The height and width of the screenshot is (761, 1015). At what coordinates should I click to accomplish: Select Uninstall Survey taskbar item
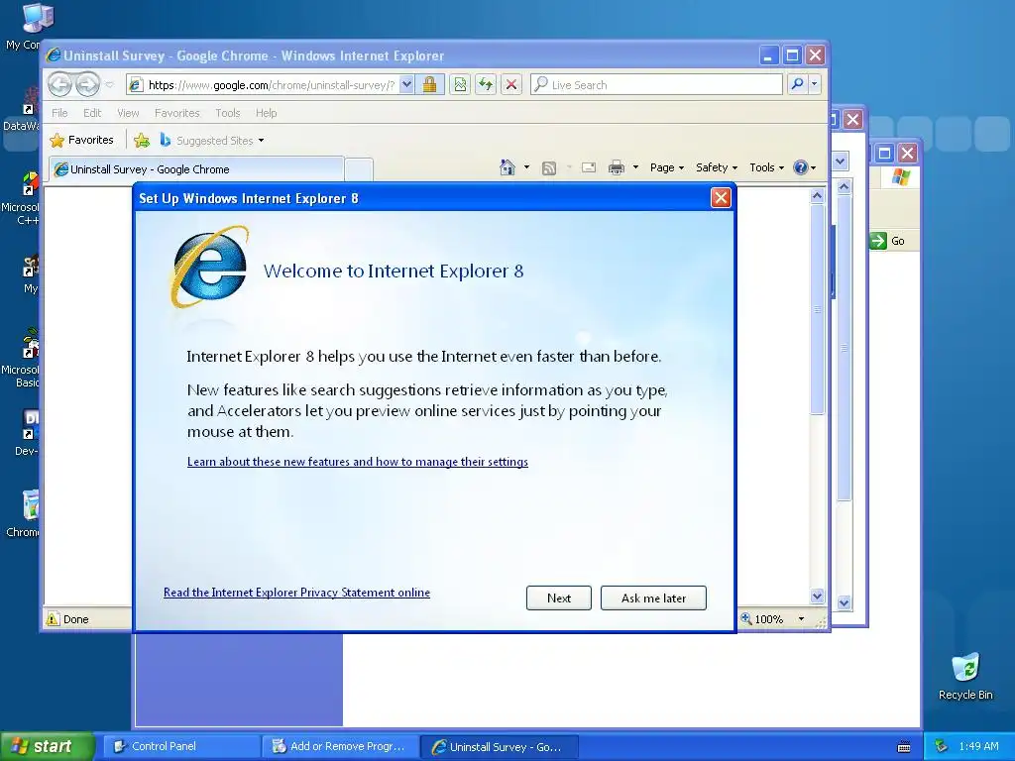pyautogui.click(x=499, y=746)
